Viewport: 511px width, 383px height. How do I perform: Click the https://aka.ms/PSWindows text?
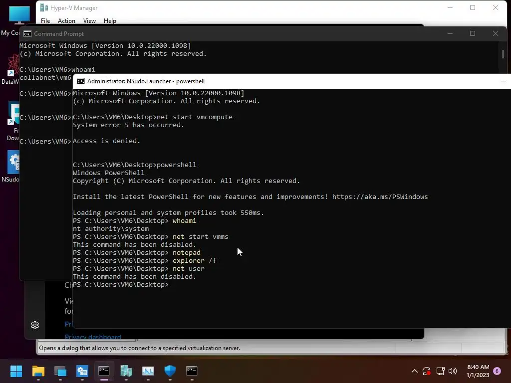pos(380,196)
